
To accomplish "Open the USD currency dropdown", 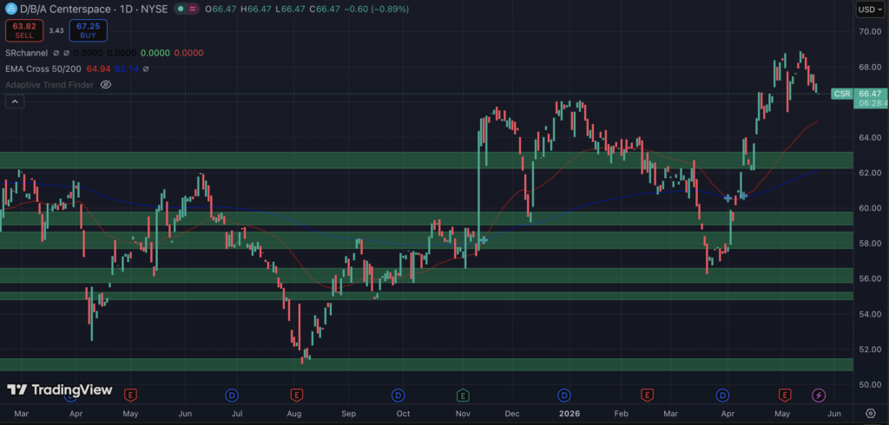I will pyautogui.click(x=868, y=9).
